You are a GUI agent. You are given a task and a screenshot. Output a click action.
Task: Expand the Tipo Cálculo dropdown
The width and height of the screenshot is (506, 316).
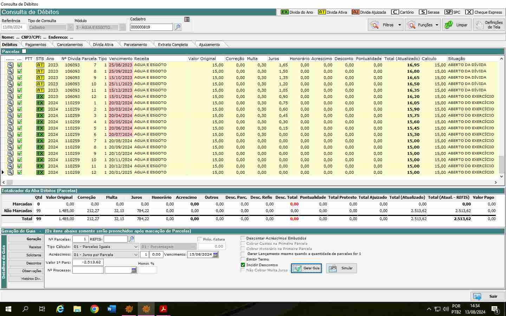coord(136,247)
